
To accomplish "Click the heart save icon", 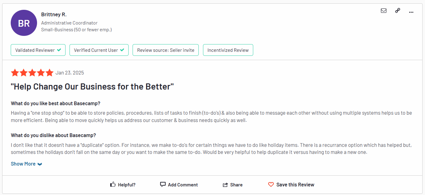I will pyautogui.click(x=271, y=185).
